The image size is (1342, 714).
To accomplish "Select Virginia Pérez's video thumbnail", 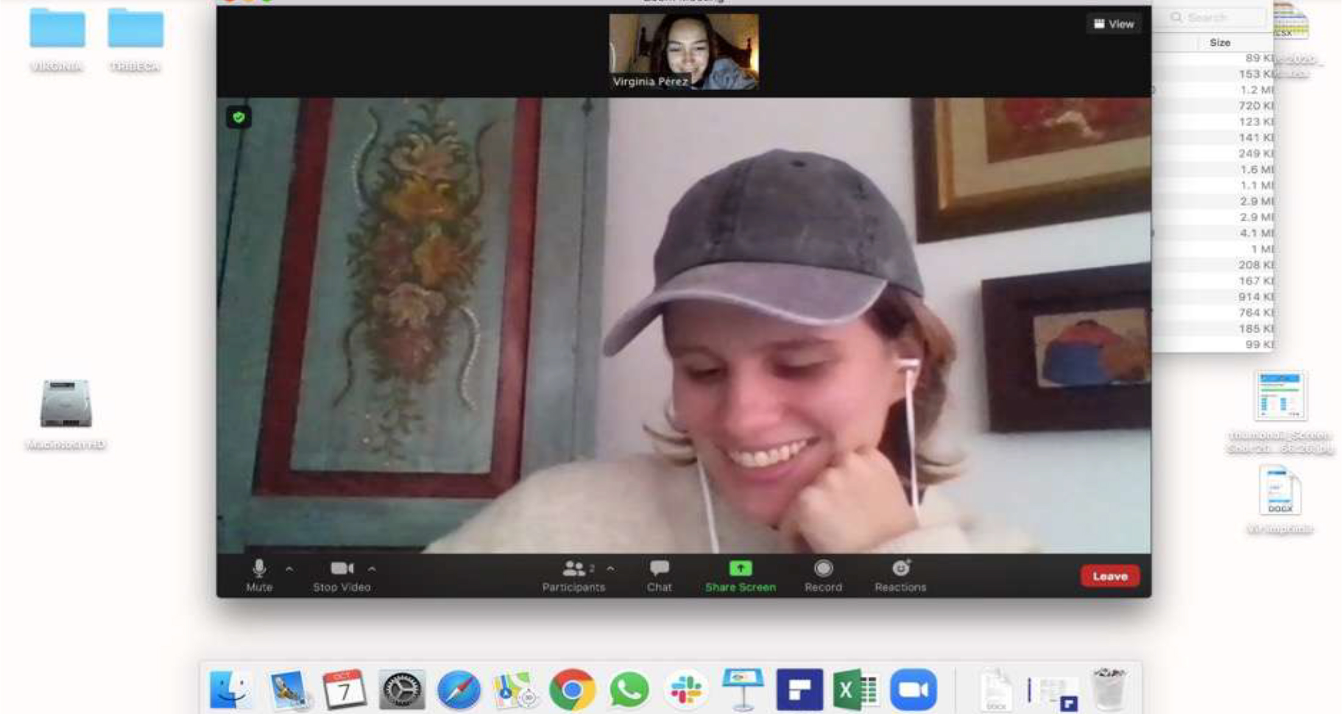I will (x=683, y=52).
